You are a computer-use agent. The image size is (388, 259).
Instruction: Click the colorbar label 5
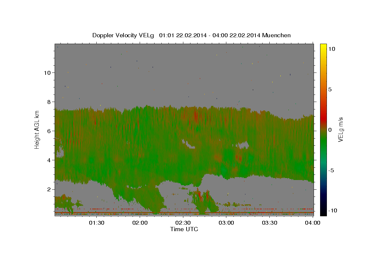330,89
